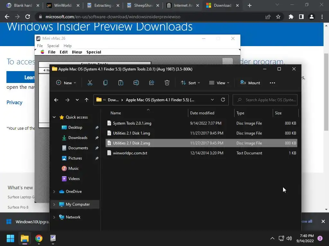This screenshot has width=329, height=246.
Task: Click Show all downloads link
Action: [307, 221]
